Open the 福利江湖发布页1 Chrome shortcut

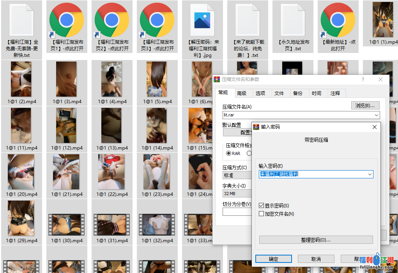[67, 19]
